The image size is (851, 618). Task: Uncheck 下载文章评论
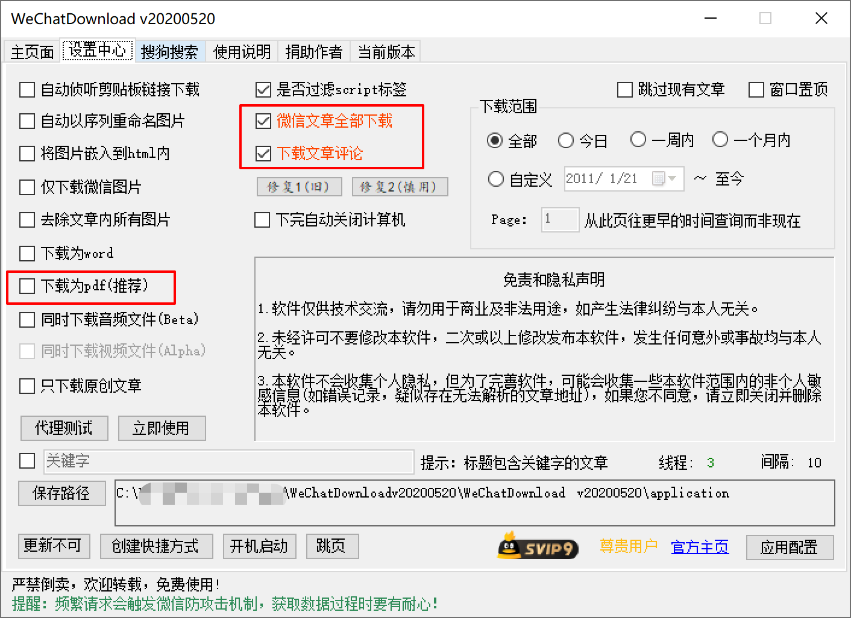pos(263,154)
